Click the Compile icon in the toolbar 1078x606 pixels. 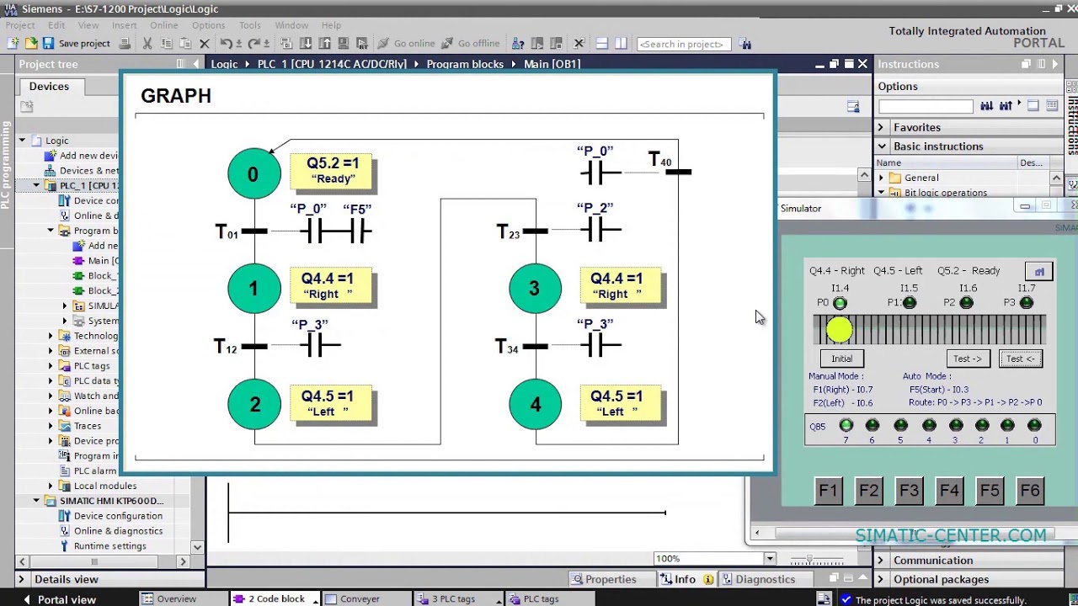point(286,43)
